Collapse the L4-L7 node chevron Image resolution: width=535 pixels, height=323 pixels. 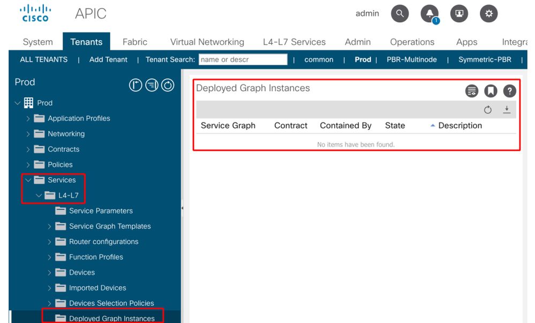(x=39, y=195)
